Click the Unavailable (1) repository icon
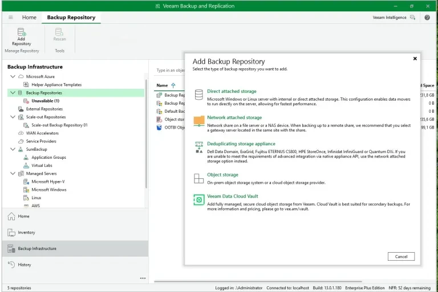This screenshot has width=438, height=292. pos(26,101)
